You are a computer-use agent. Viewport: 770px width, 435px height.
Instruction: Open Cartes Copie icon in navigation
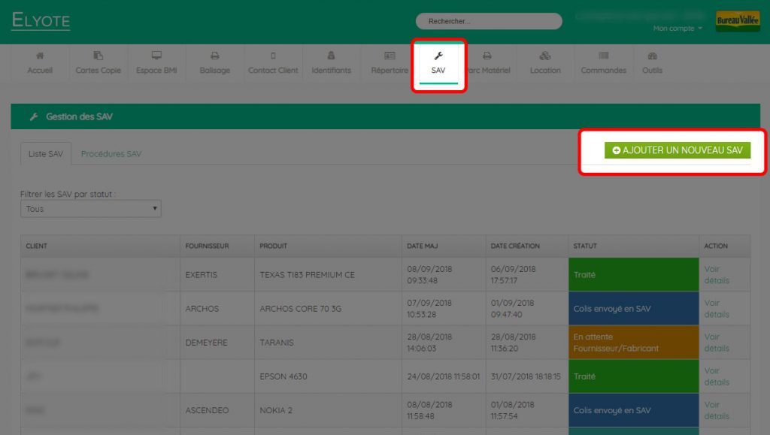click(99, 56)
